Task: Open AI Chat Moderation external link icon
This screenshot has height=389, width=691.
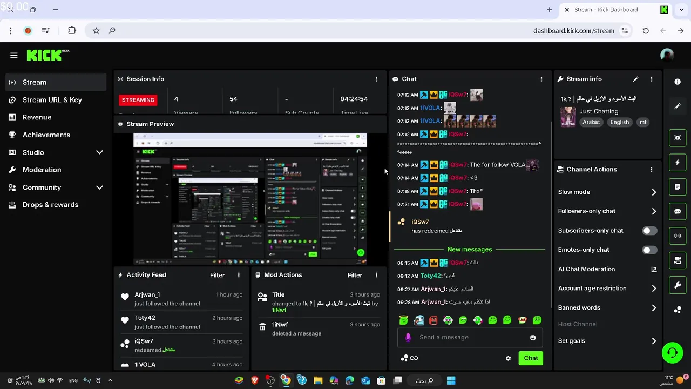Action: pos(654,269)
